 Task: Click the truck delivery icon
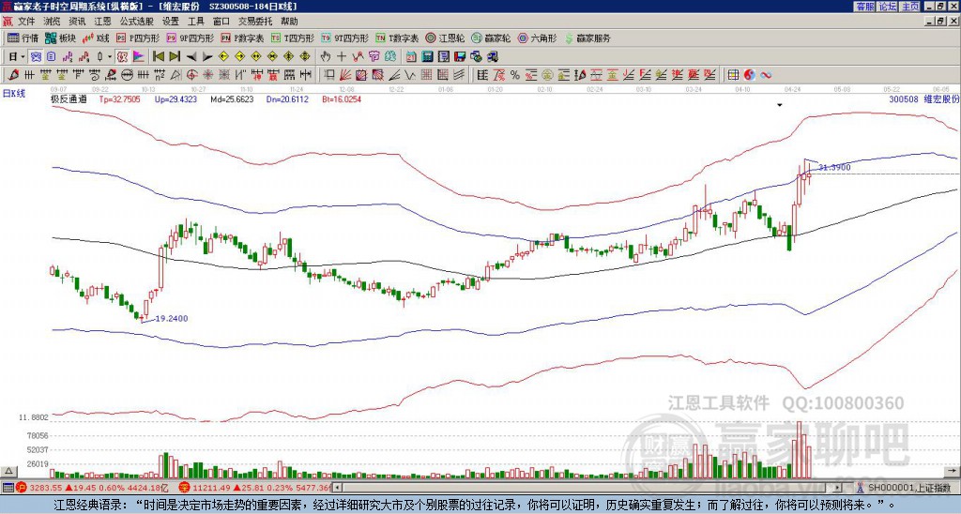point(493,57)
